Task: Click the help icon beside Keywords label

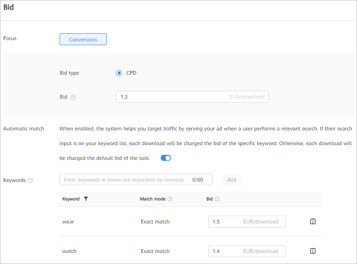Action: tap(30, 181)
